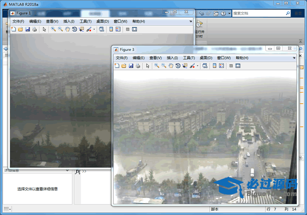This screenshot has height=215, width=307.
Task: Click Undo arrow in MATLAB quick access toolbar
Action: (201, 13)
